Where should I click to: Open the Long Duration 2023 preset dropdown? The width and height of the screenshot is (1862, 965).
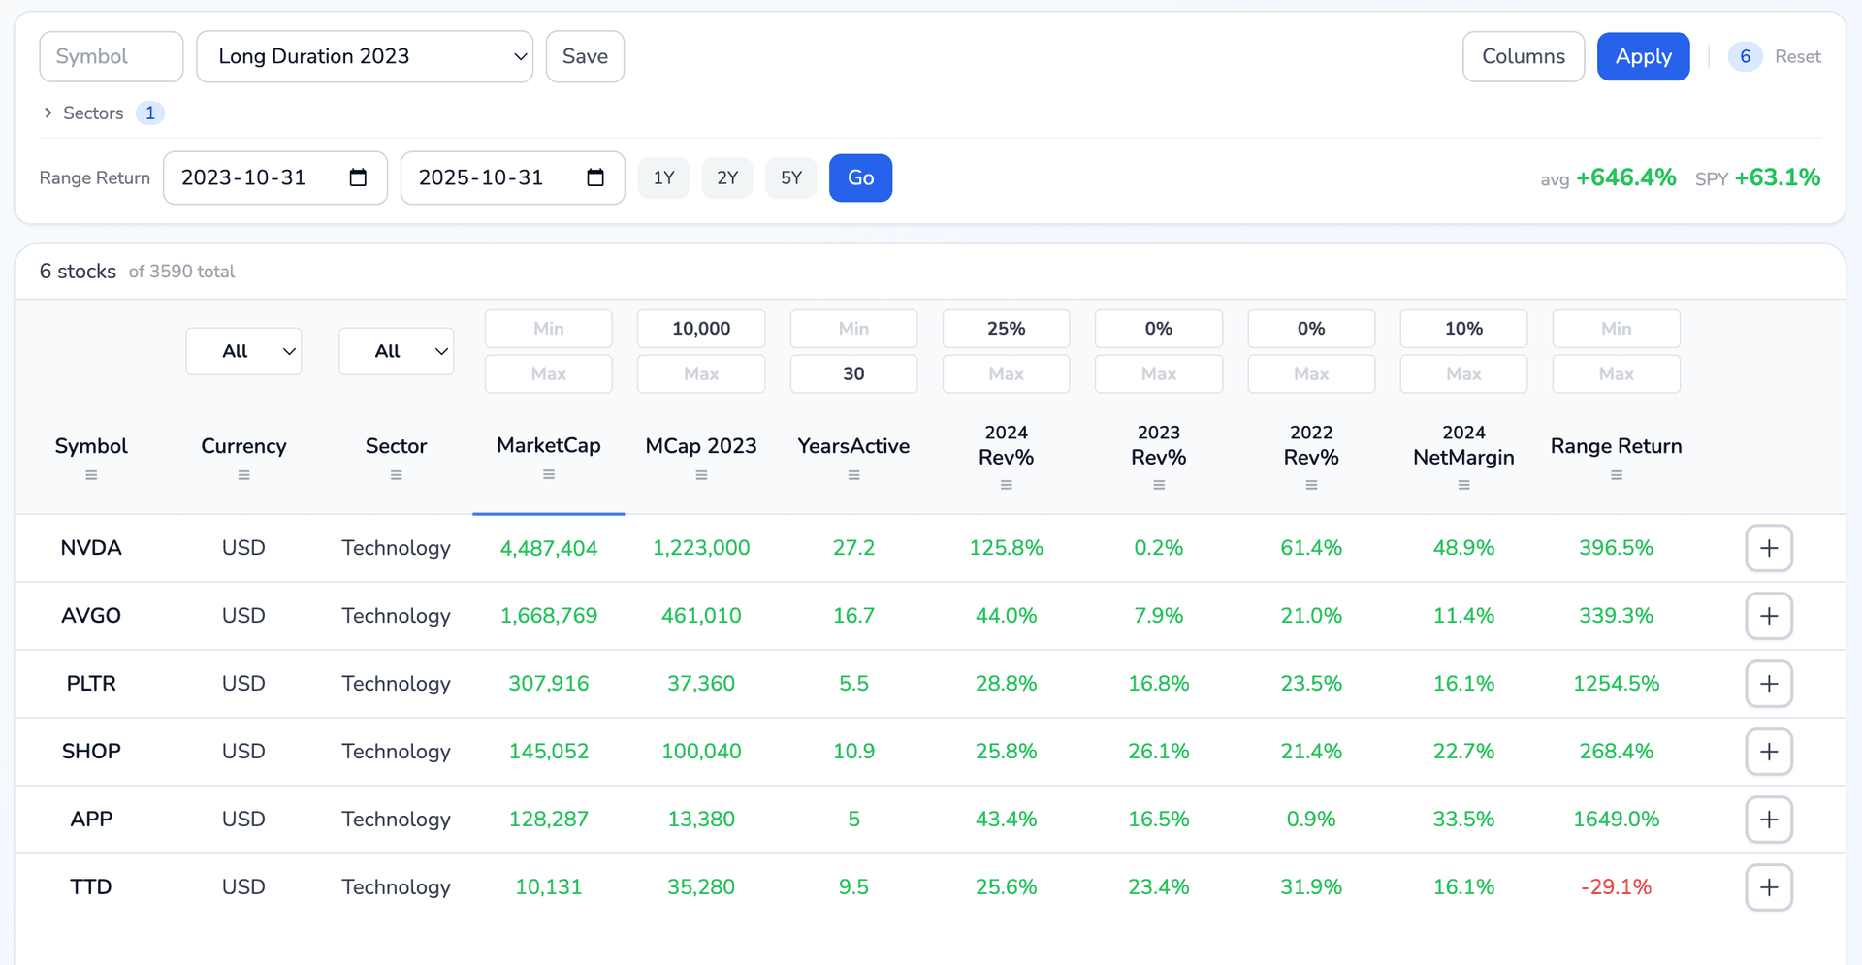coord(365,56)
